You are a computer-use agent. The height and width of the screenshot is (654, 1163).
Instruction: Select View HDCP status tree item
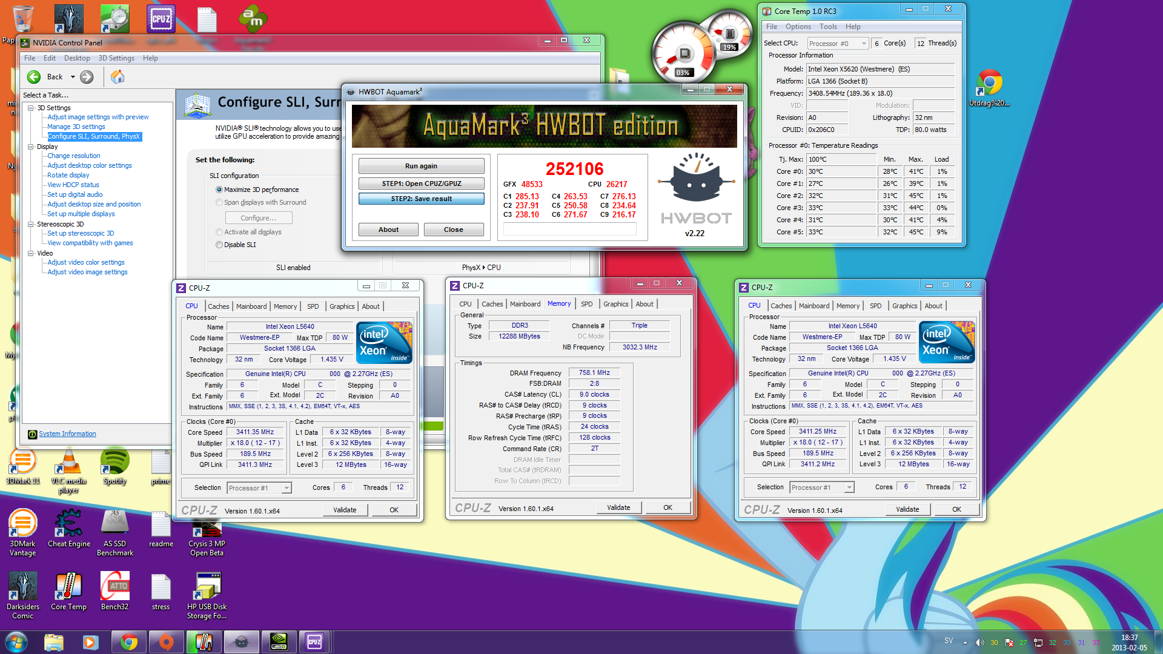click(x=73, y=185)
